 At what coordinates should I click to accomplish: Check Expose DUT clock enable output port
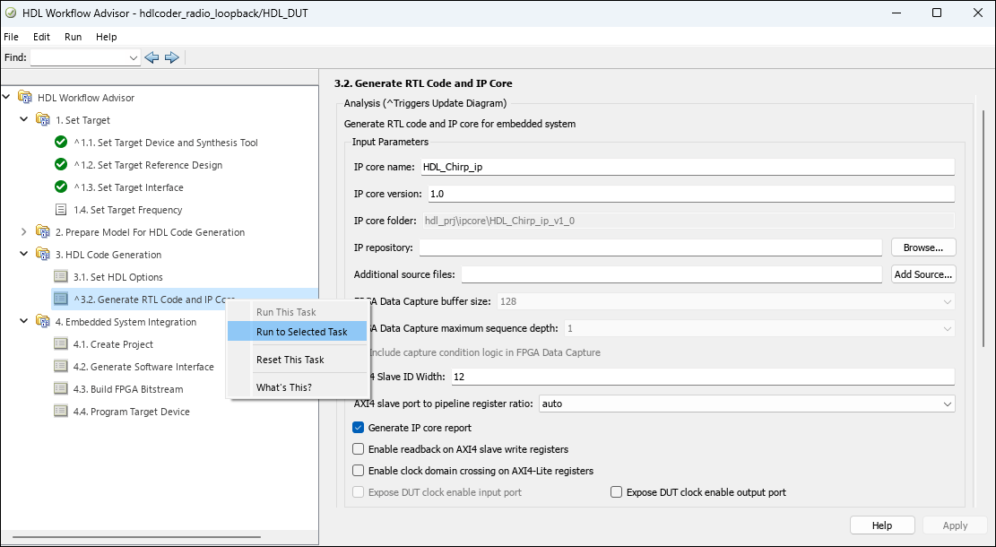616,492
